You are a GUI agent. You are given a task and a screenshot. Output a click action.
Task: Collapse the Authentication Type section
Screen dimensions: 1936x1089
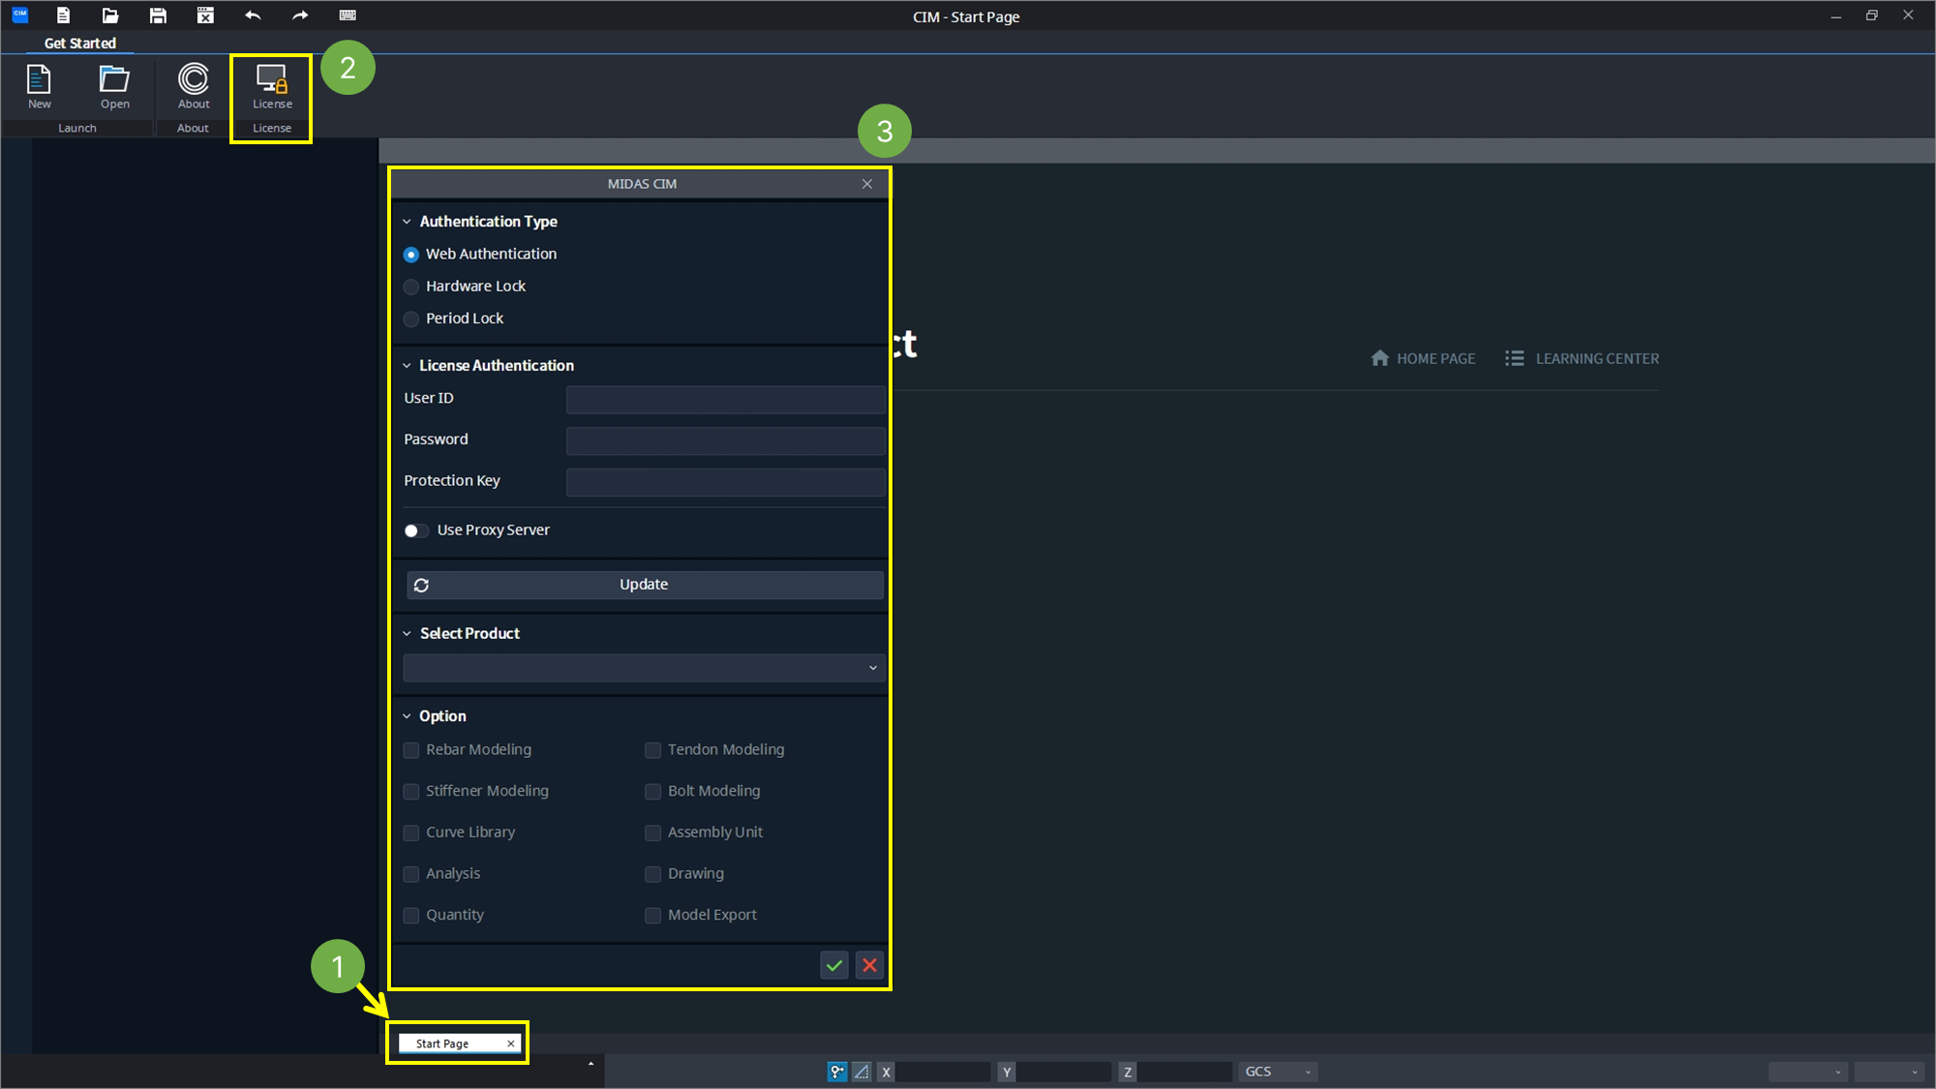408,222
